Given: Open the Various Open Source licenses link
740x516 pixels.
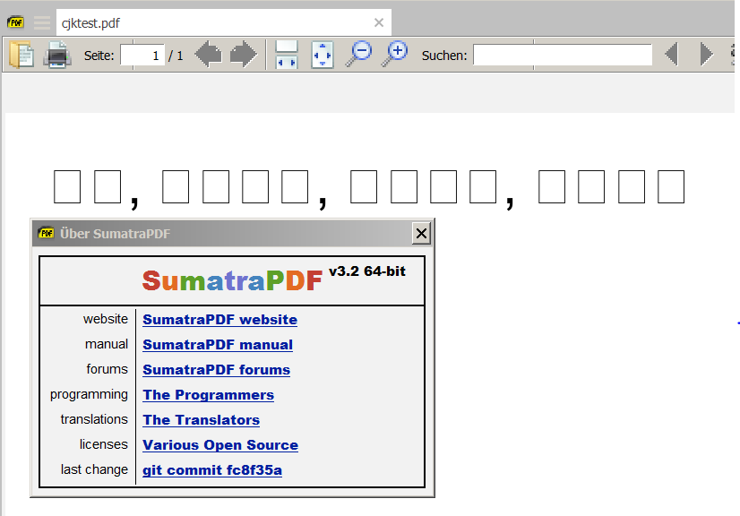Looking at the screenshot, I should coord(220,444).
